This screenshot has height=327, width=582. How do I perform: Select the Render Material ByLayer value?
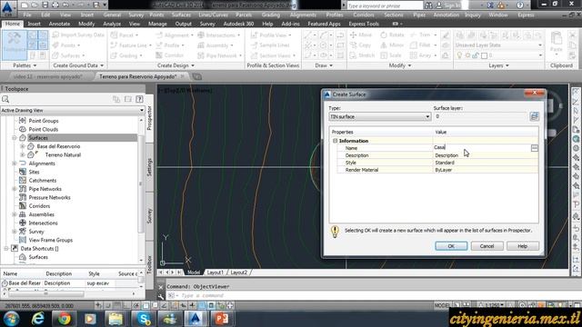(x=486, y=170)
